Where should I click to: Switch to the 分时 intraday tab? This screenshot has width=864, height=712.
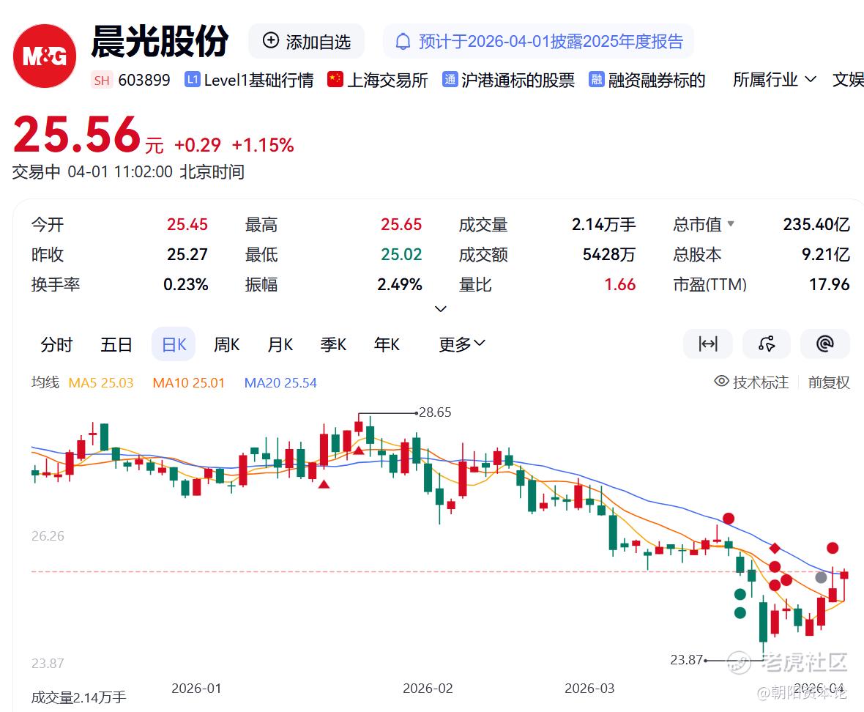[x=57, y=345]
